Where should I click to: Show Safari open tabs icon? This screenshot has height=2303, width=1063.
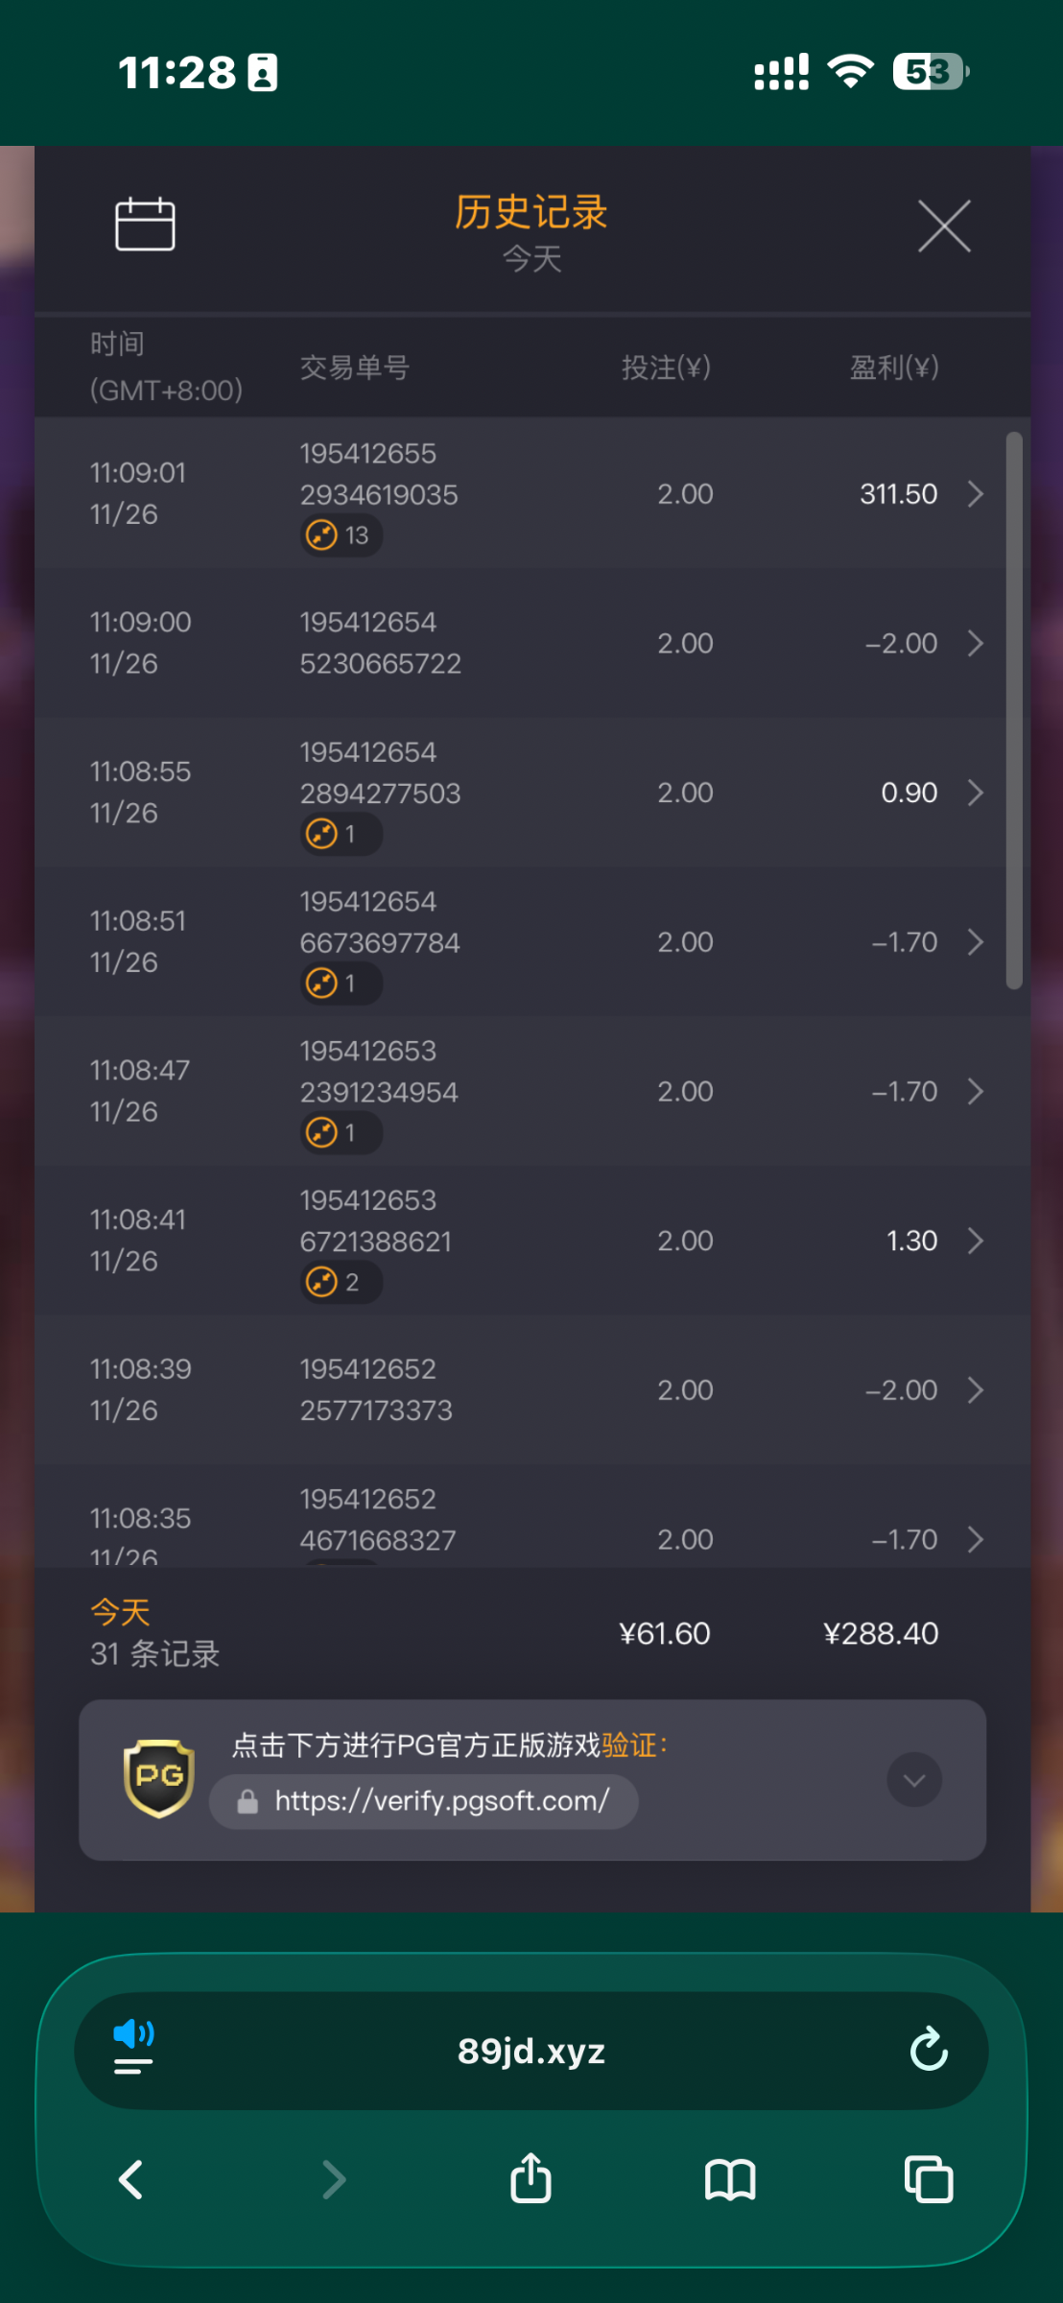click(x=929, y=2179)
